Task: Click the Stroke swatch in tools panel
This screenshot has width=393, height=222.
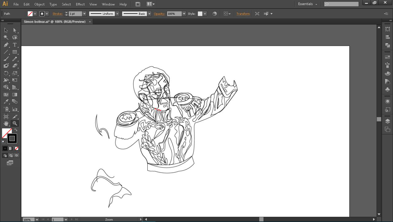Action: (x=12, y=139)
